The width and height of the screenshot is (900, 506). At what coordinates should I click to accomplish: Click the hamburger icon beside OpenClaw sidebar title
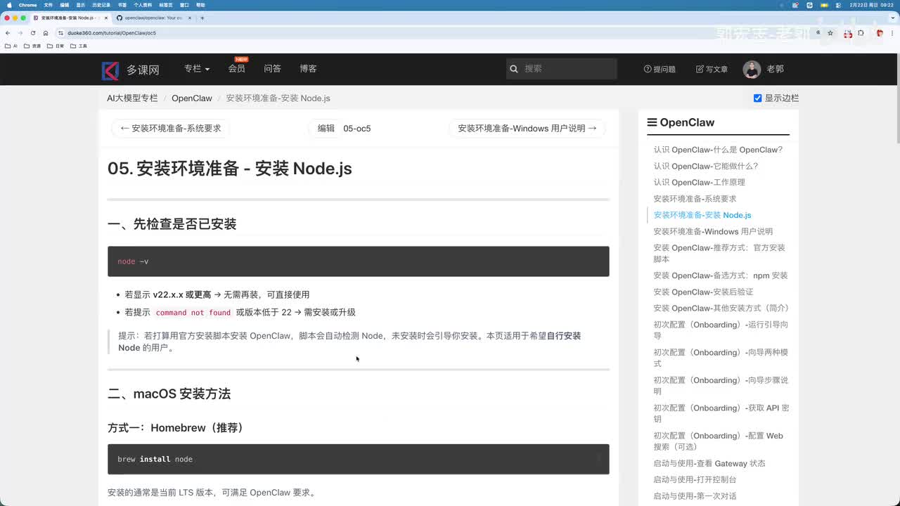[652, 122]
